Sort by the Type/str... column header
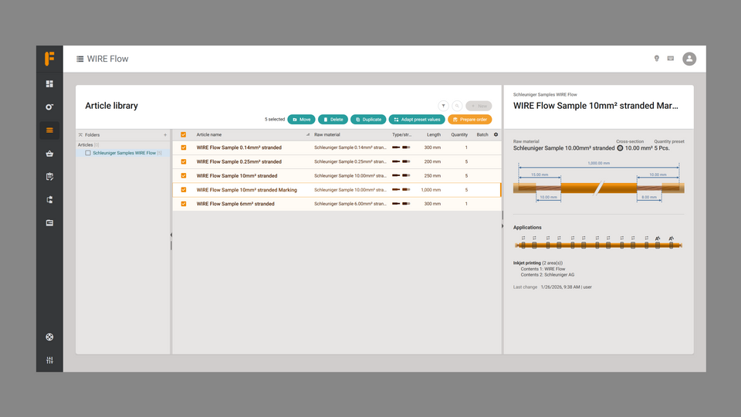Image resolution: width=741 pixels, height=417 pixels. [x=401, y=134]
